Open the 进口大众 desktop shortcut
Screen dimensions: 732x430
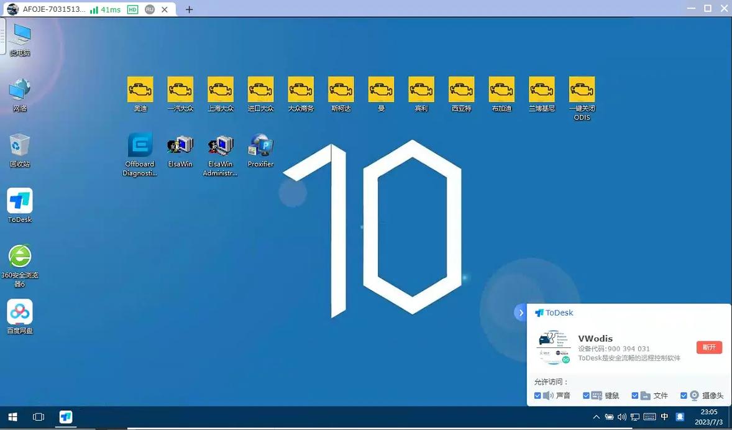pyautogui.click(x=260, y=94)
